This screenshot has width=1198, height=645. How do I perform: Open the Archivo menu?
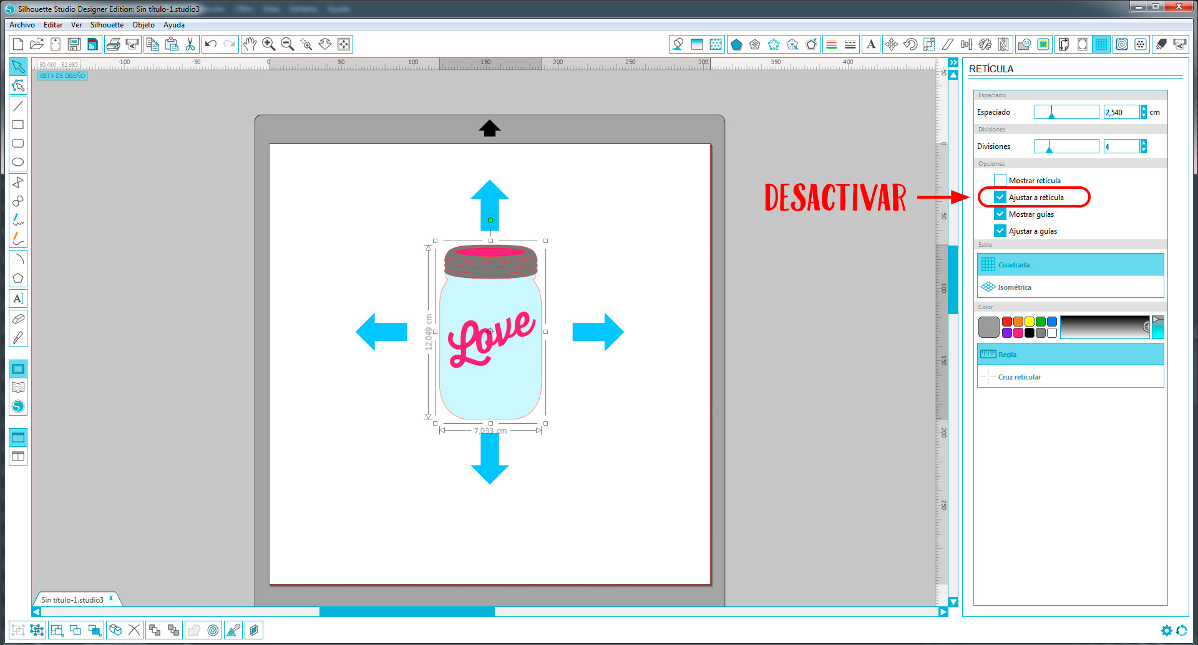point(22,25)
